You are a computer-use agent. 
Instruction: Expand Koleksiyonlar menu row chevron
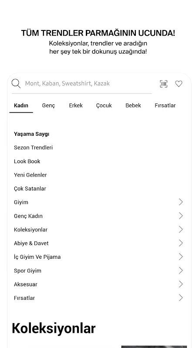click(181, 230)
